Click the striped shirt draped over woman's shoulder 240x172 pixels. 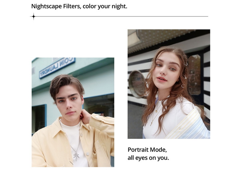(x=189, y=125)
